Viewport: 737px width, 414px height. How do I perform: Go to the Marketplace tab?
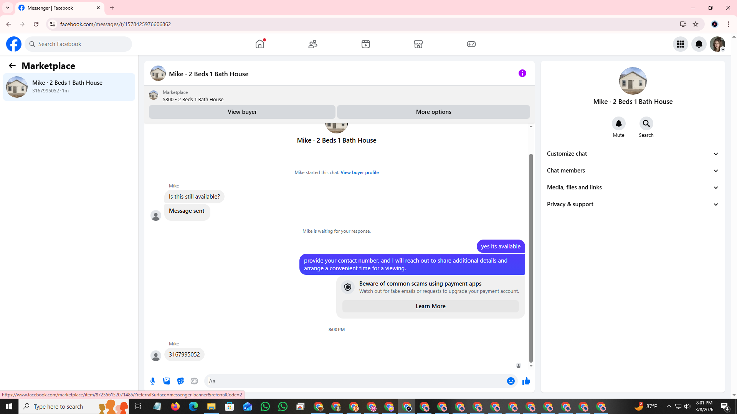pos(418,44)
